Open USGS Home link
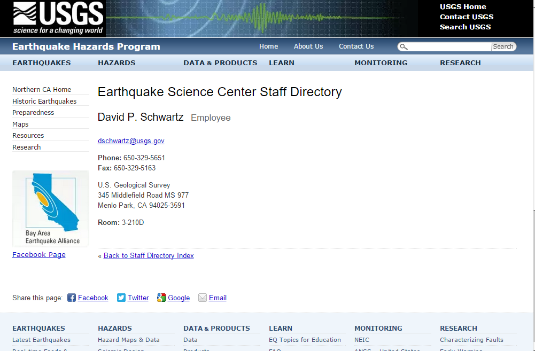Image resolution: width=535 pixels, height=351 pixels. coord(463,7)
